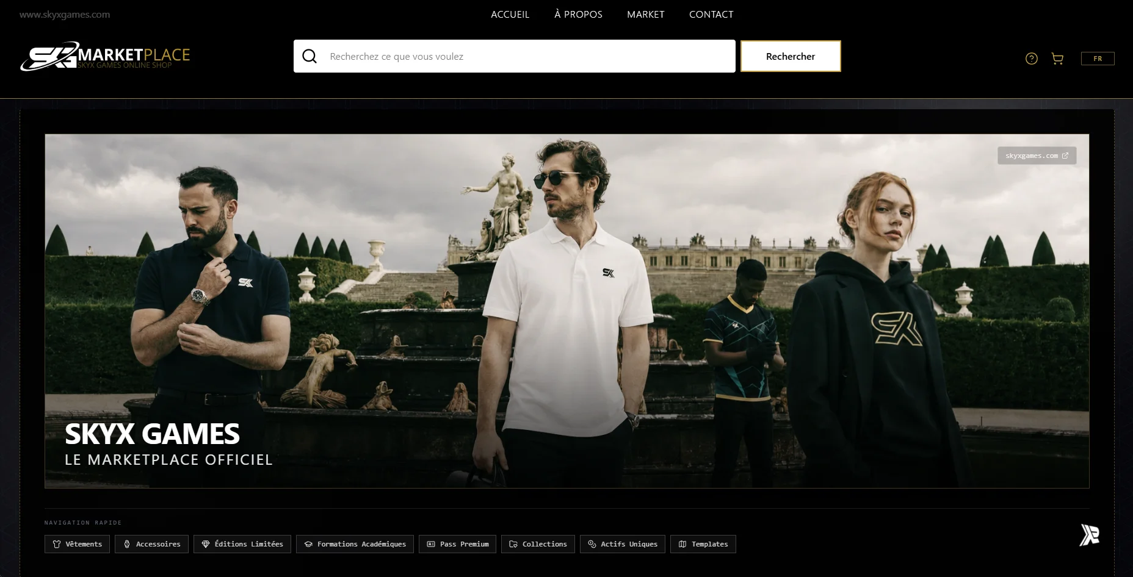Viewport: 1133px width, 577px height.
Task: Click the floating logo badge at bottom right
Action: pos(1090,535)
